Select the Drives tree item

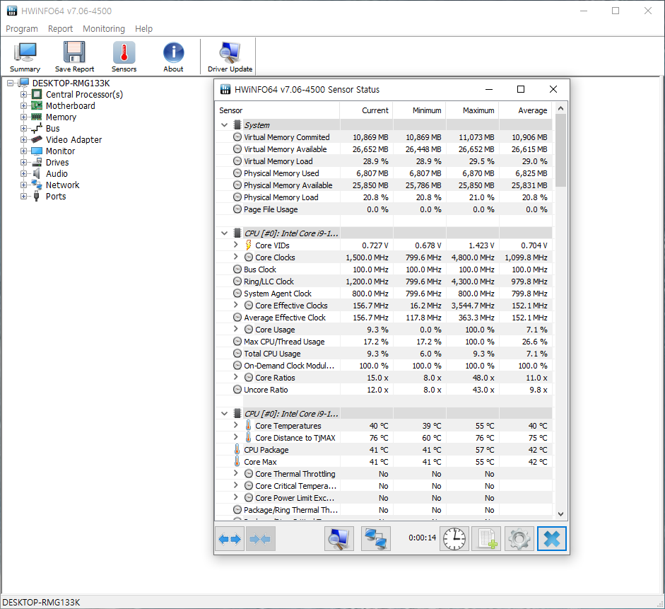click(57, 163)
